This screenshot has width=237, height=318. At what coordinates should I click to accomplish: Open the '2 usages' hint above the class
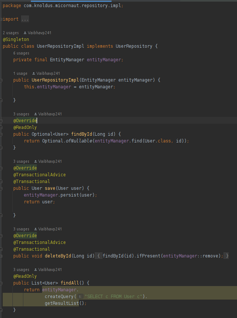pyautogui.click(x=11, y=33)
